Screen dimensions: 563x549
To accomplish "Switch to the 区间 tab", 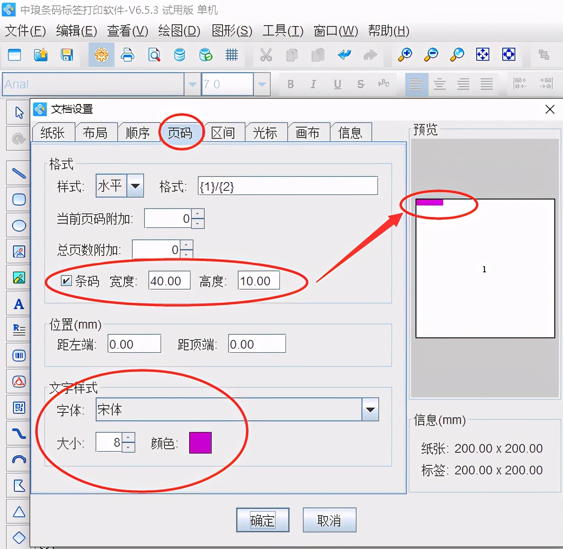I will pyautogui.click(x=223, y=133).
